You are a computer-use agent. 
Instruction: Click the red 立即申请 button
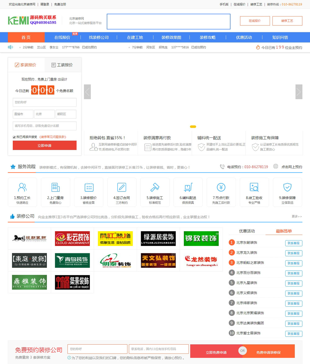coord(45,145)
